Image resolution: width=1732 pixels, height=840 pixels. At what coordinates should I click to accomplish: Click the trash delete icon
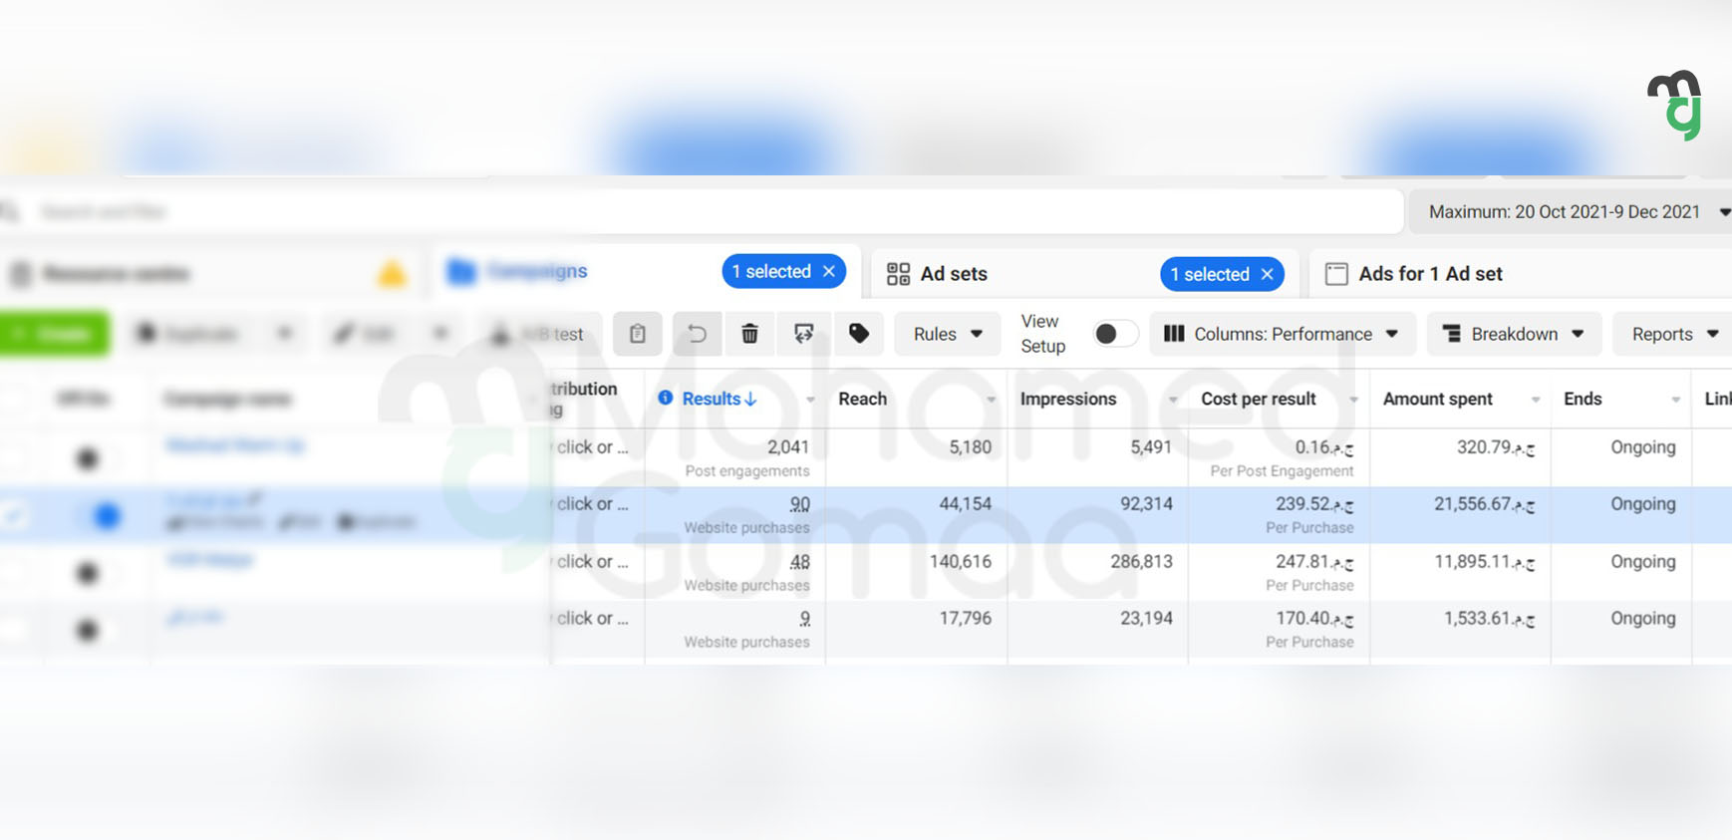[750, 334]
